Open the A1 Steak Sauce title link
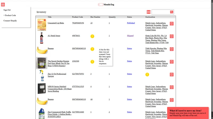 pos(54,36)
